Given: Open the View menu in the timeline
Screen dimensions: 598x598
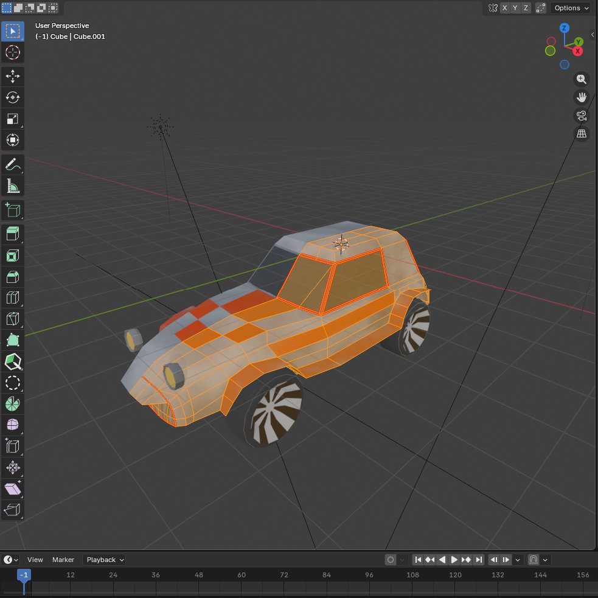Looking at the screenshot, I should coord(35,560).
